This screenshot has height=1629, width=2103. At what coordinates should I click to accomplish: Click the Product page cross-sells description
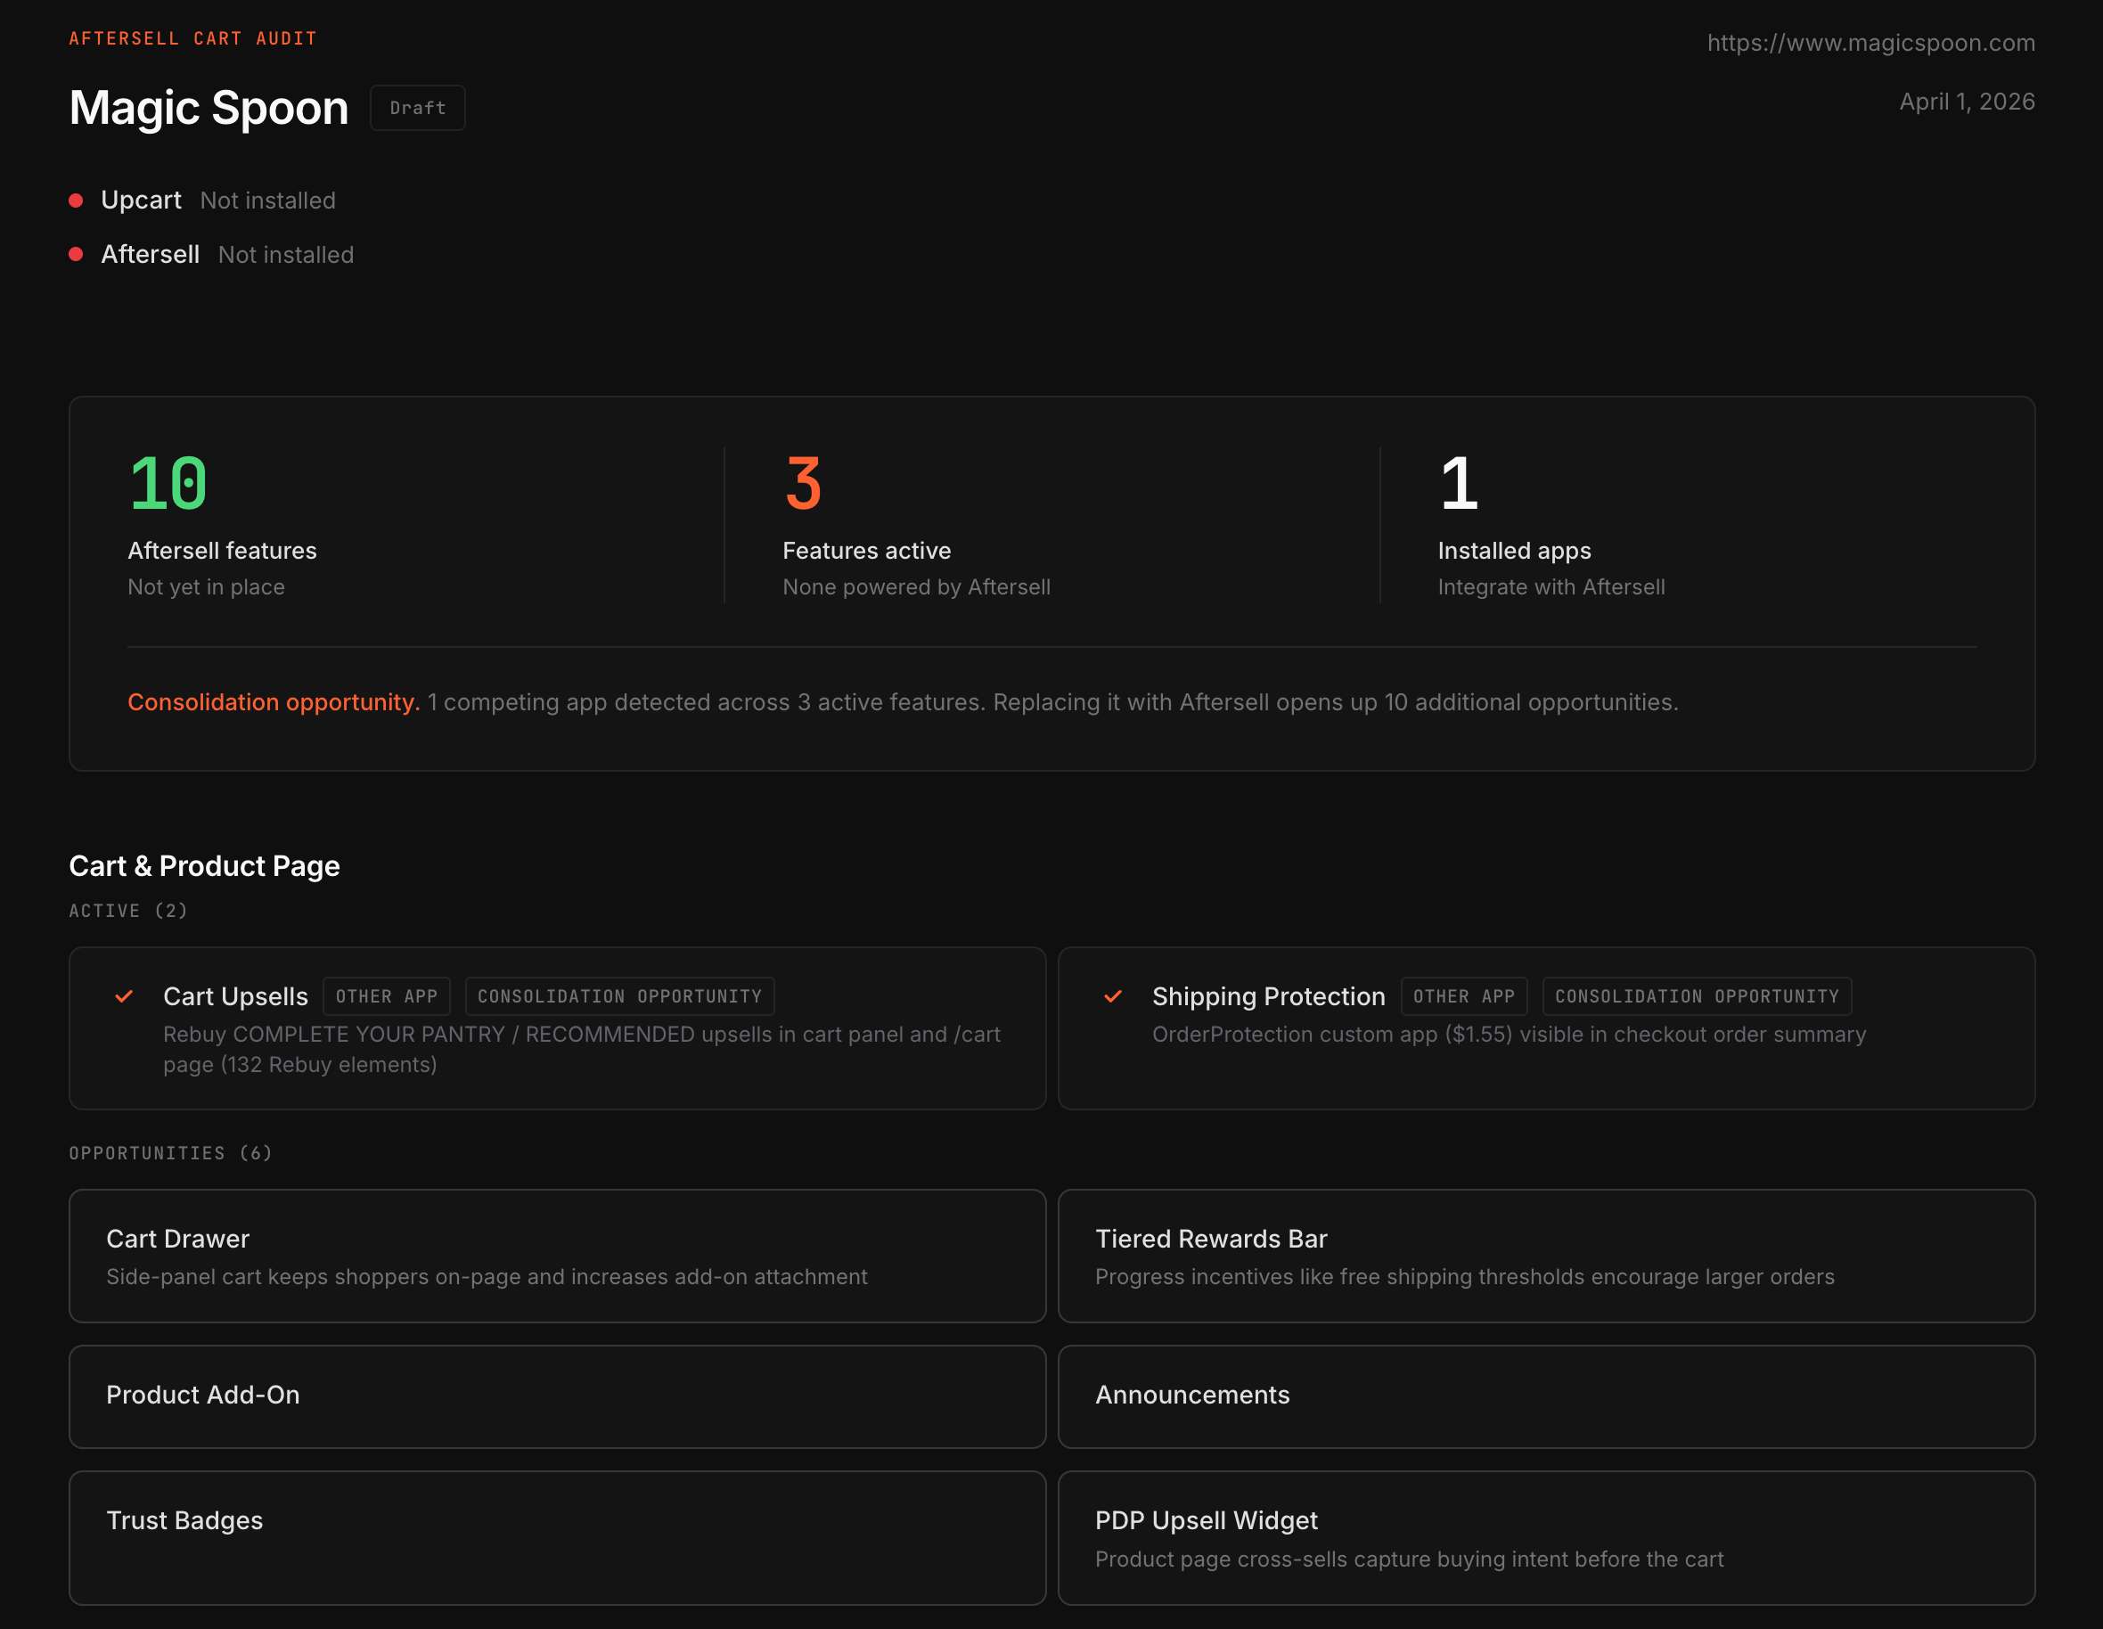pyautogui.click(x=1409, y=1559)
